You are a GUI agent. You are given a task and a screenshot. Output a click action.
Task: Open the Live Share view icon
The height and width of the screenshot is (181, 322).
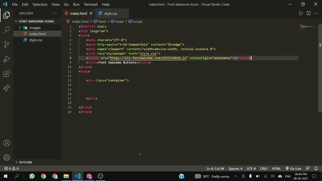click(x=7, y=88)
